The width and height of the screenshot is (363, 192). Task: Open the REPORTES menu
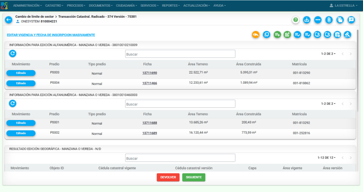tap(171, 5)
